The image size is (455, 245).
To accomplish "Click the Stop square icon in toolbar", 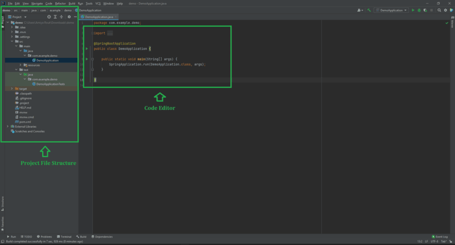I will tap(432, 10).
